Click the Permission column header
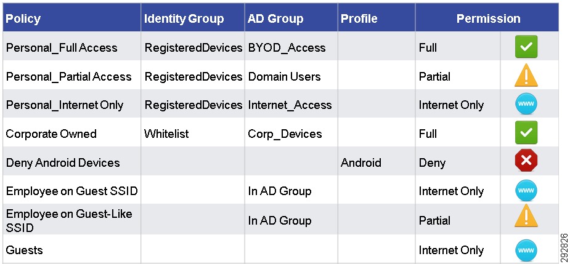This screenshot has height=264, width=570. (x=488, y=18)
